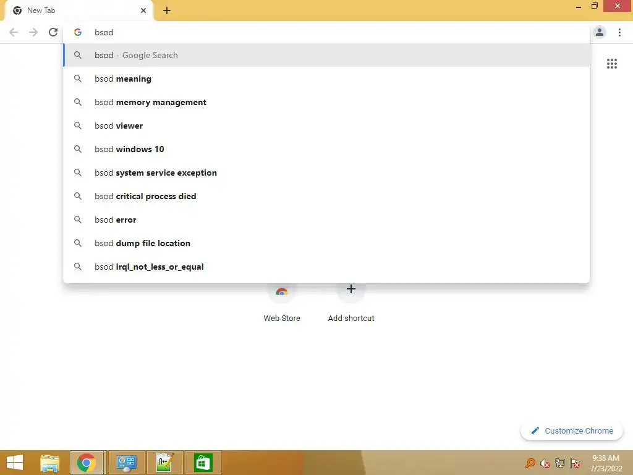This screenshot has height=475, width=633.
Task: Open a new tab with plus button
Action: [167, 11]
